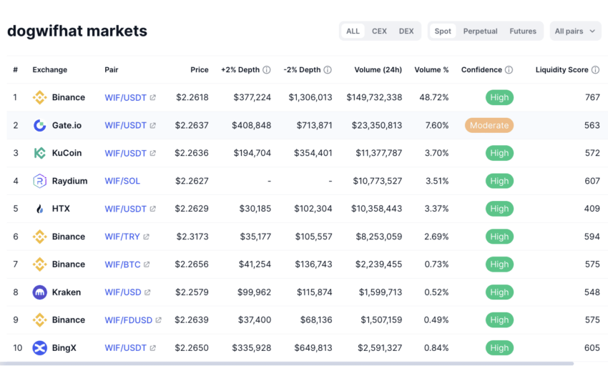The width and height of the screenshot is (608, 376).
Task: Open the WIF/TRY pair link on Binance
Action: point(123,237)
